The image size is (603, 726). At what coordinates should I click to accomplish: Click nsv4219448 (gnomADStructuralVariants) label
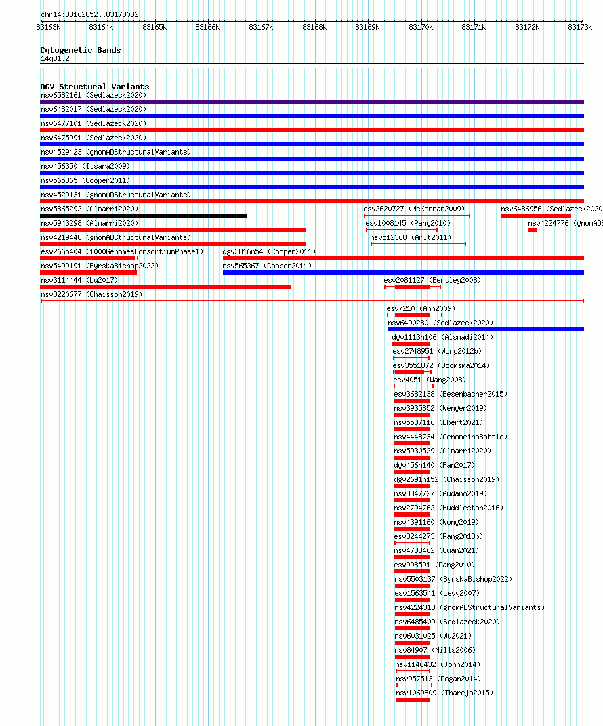(116, 237)
